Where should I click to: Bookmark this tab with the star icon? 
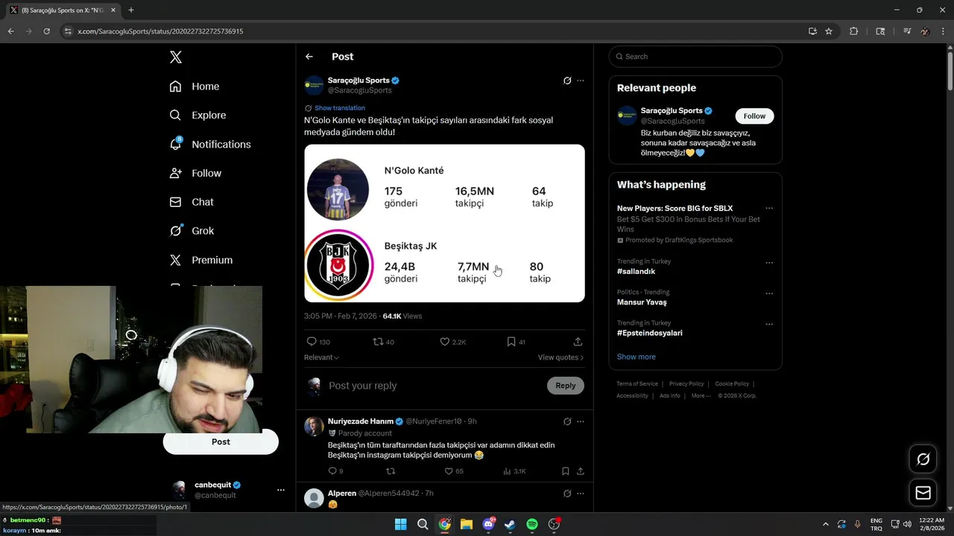829,31
